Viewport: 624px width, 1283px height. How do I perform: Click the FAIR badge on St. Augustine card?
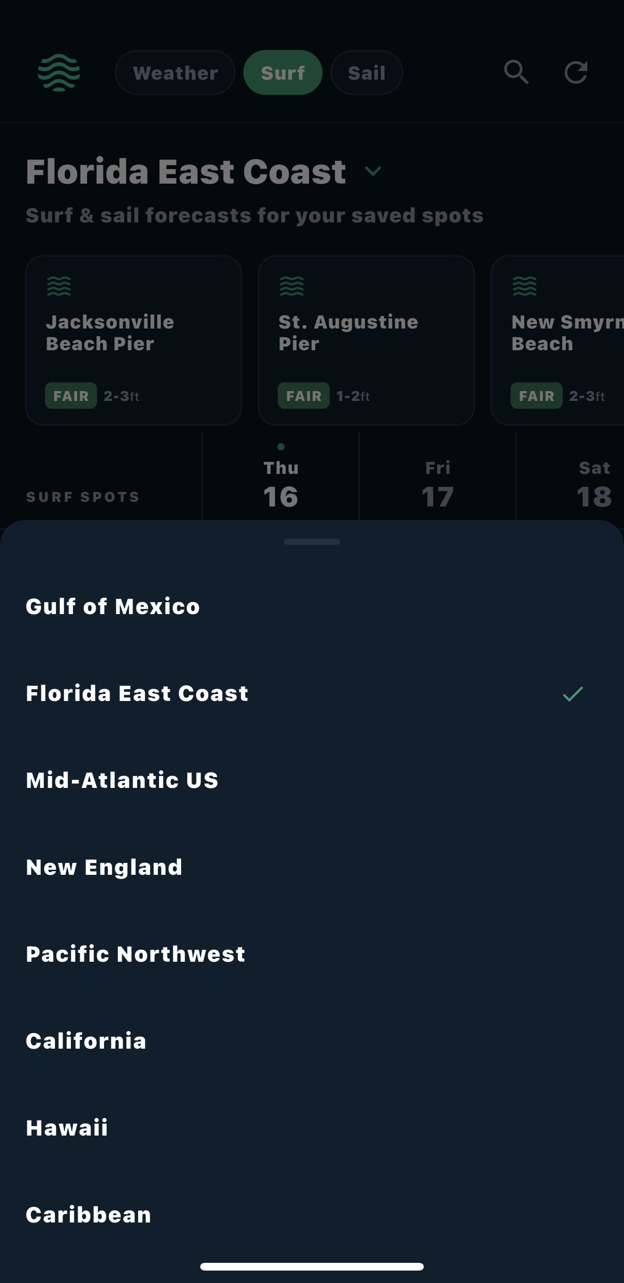click(x=304, y=396)
